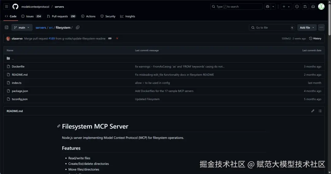331x174 pixels.
Task: Open the Dockerfile file
Action: pos(18,67)
